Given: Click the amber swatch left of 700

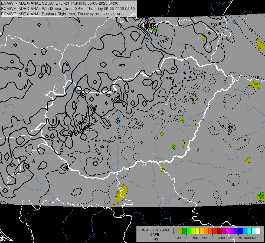Looking at the screenshot, I should click(x=202, y=231).
